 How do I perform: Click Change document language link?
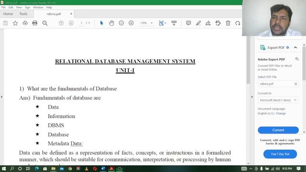pyautogui.click(x=281, y=113)
